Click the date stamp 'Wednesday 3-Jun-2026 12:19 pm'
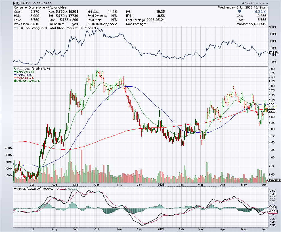Viewport: 281px width, 232px height. [242, 8]
